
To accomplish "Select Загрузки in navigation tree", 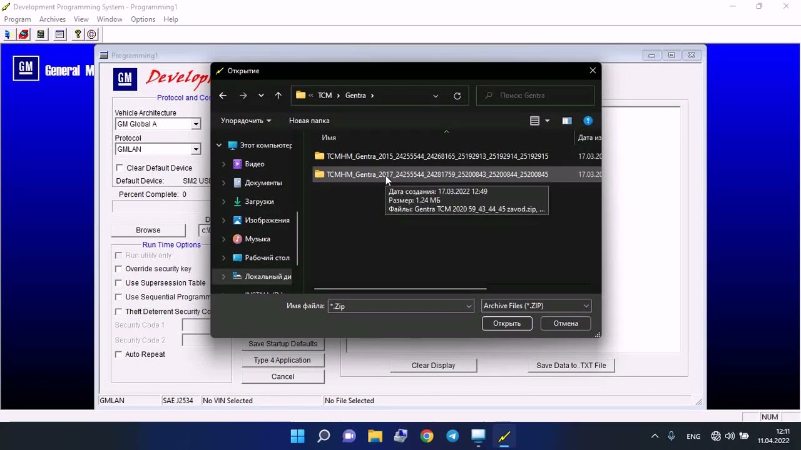I will [x=259, y=202].
